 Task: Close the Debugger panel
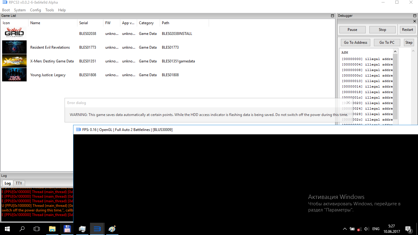(x=415, y=21)
